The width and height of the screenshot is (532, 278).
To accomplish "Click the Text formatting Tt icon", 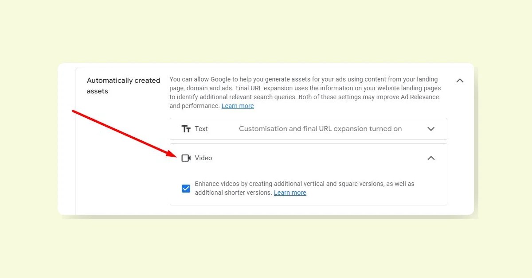I will click(186, 129).
